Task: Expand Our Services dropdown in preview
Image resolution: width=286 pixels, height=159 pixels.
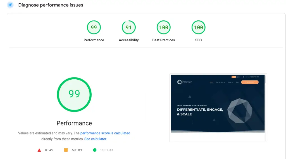Action: click(220, 82)
